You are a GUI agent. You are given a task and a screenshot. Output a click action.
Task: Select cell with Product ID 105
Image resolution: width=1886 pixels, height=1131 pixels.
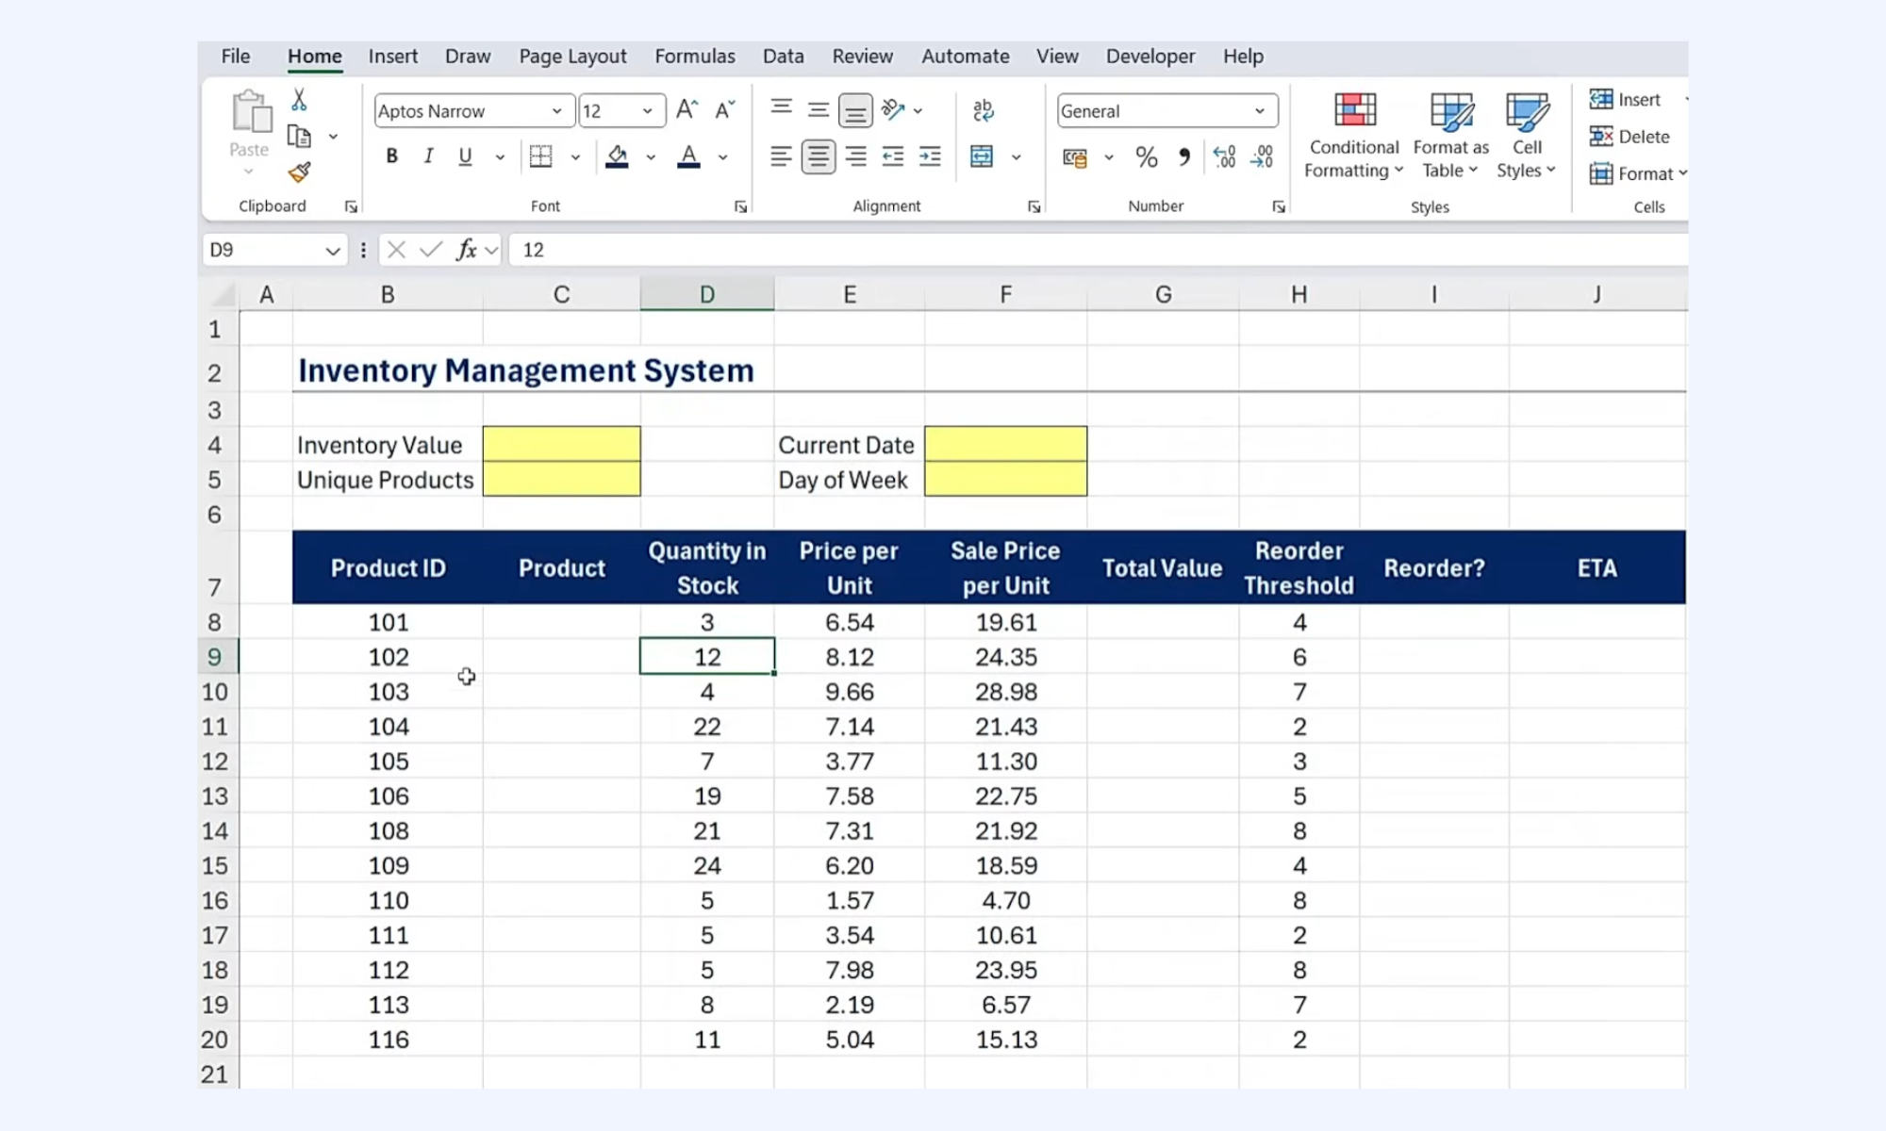[389, 762]
